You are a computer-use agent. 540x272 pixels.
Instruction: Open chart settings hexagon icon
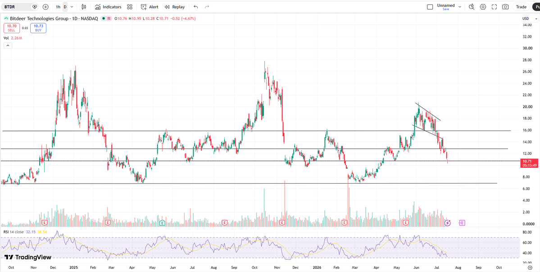point(483,7)
